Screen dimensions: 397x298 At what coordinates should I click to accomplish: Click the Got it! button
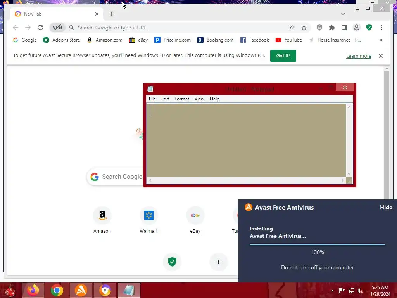[283, 56]
